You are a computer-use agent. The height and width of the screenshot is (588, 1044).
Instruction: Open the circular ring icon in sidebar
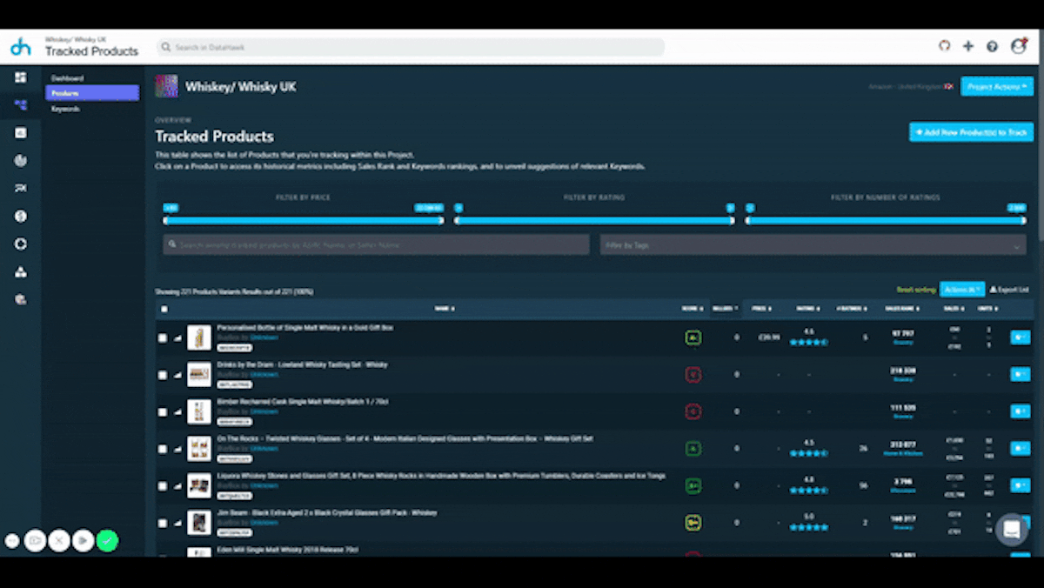(x=21, y=244)
